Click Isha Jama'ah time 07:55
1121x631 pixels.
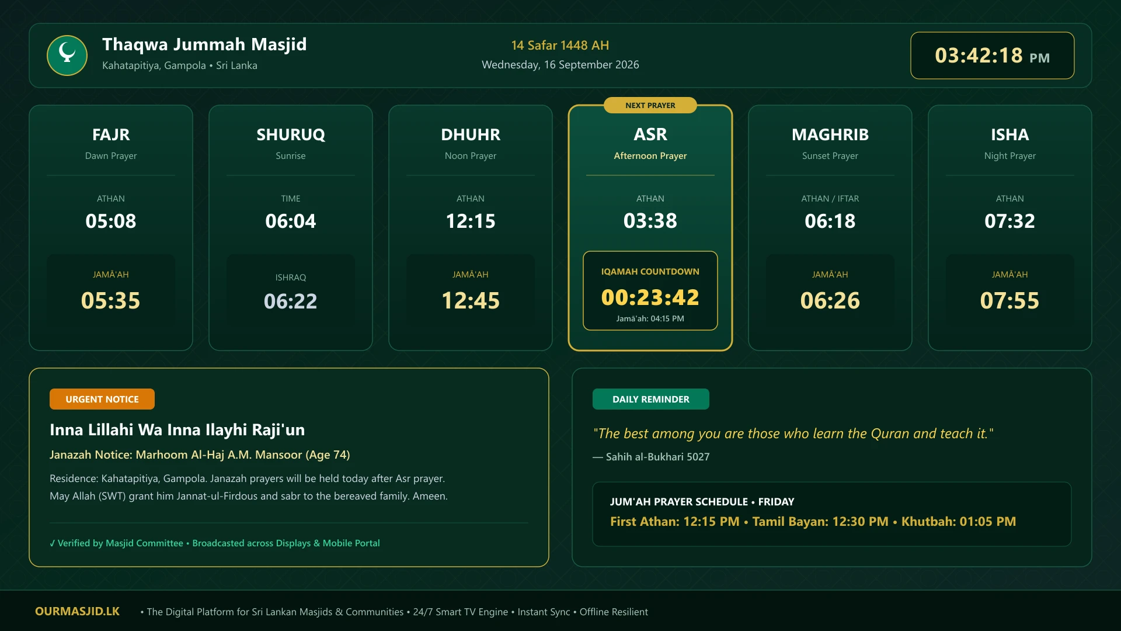(x=1010, y=300)
